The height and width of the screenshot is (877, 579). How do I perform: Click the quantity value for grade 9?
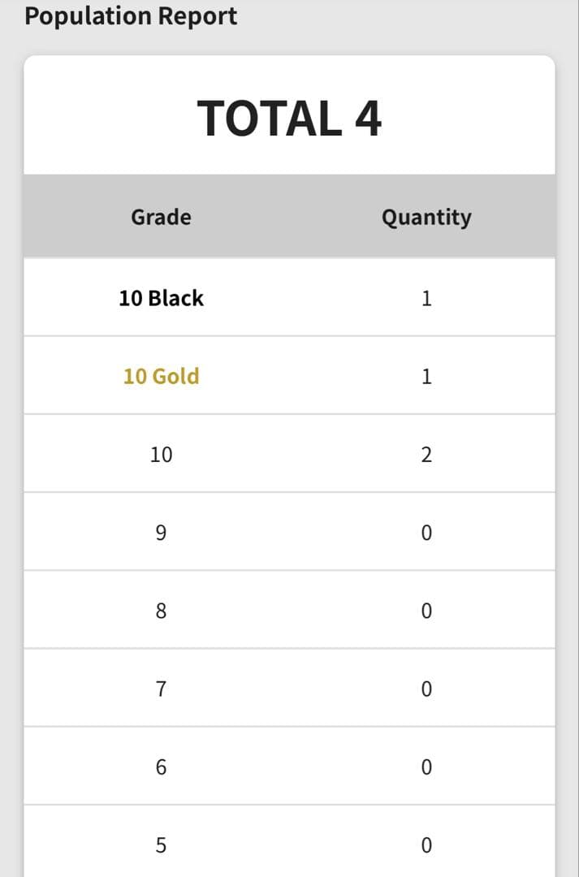(426, 533)
